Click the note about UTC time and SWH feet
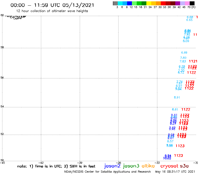 click(56, 167)
